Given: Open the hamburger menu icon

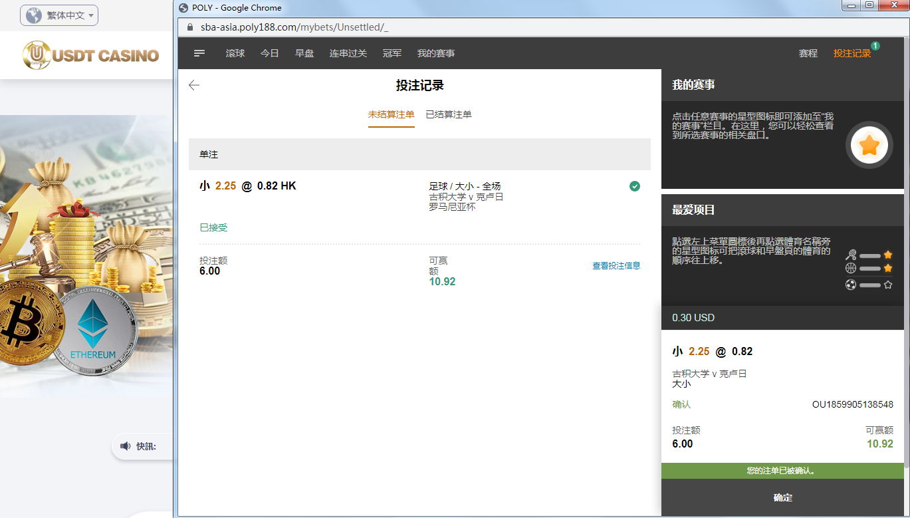Looking at the screenshot, I should (199, 53).
